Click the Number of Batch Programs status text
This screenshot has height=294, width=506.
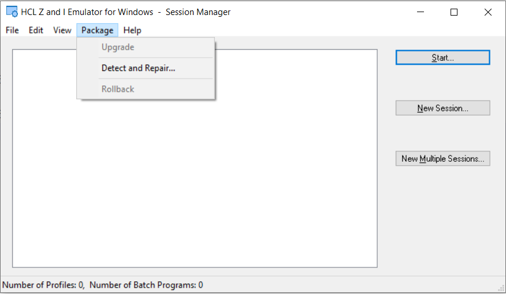(146, 285)
